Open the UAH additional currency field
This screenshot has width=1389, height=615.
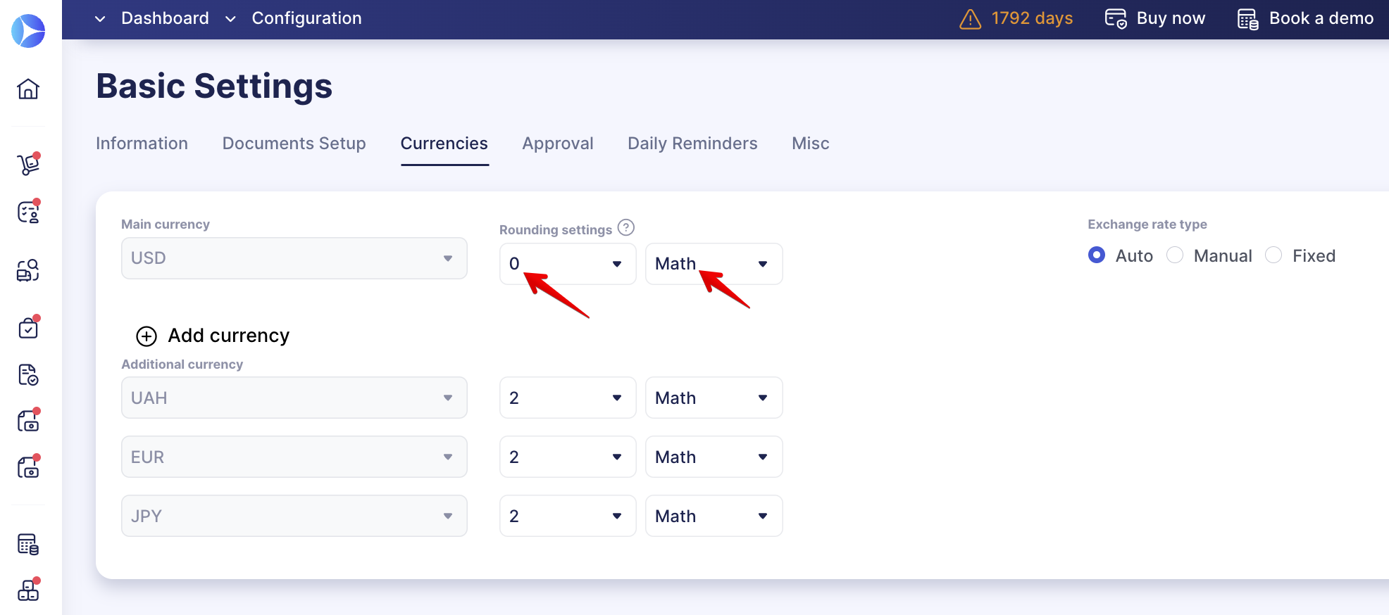pyautogui.click(x=294, y=398)
